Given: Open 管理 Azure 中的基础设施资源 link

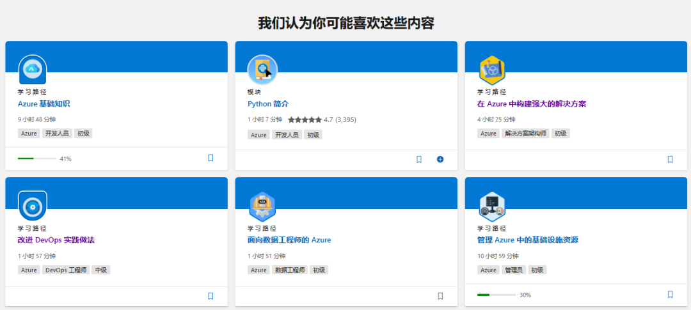Looking at the screenshot, I should tap(528, 240).
